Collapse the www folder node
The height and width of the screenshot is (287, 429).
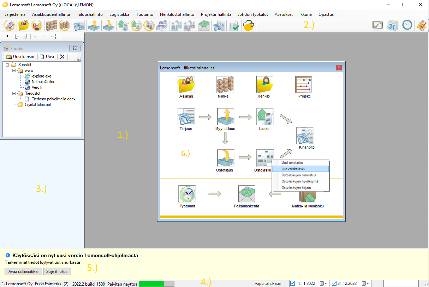(x=14, y=70)
